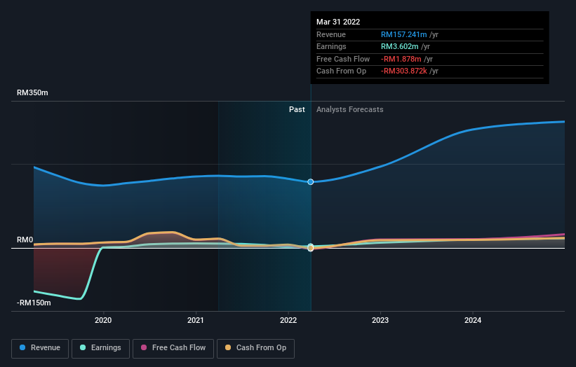Toggle the Earnings legend series
Screen dimensions: 576x367
(x=100, y=348)
